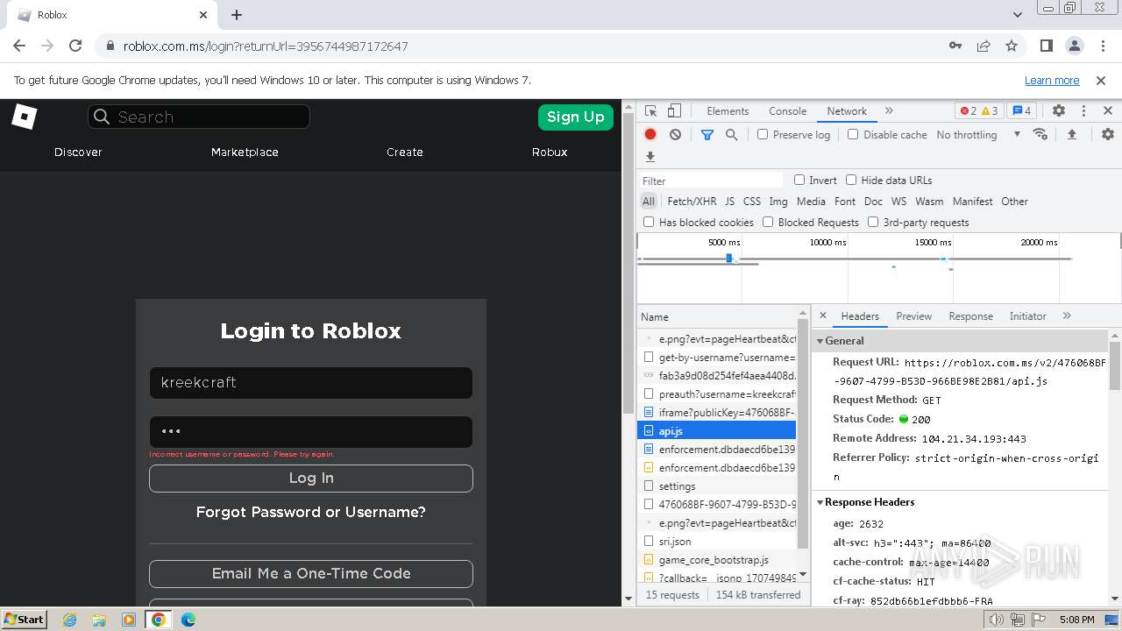Click the Log In button
Viewport: 1122px width, 631px height.
pyautogui.click(x=311, y=478)
